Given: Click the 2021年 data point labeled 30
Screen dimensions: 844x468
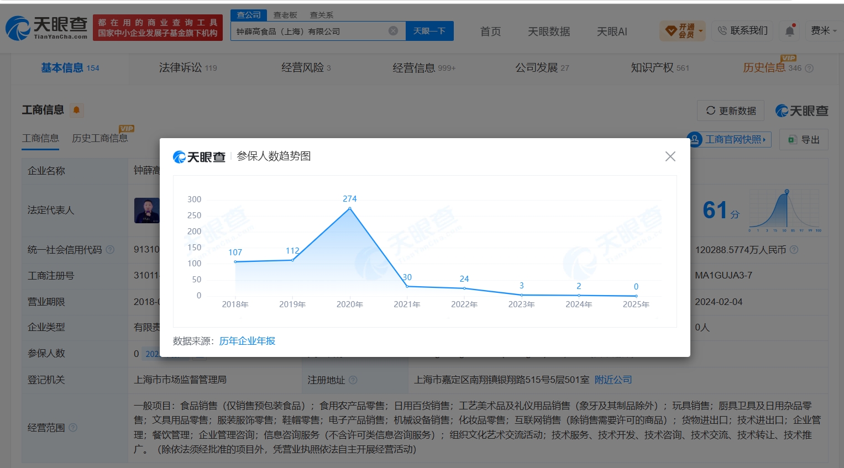Looking at the screenshot, I should [x=407, y=286].
